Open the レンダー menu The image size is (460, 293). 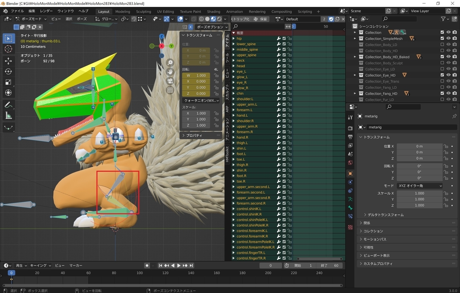click(46, 11)
